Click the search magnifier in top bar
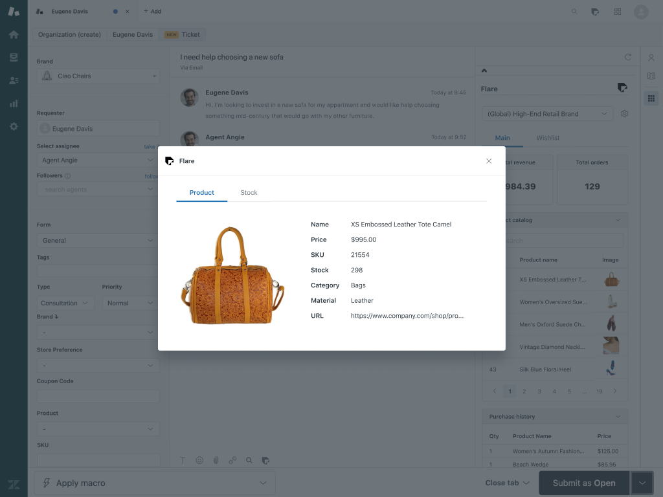The width and height of the screenshot is (663, 497). 574,12
